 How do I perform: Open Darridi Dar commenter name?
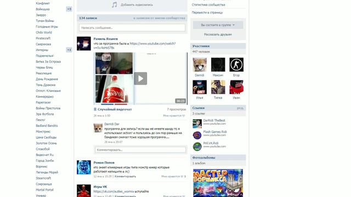(112, 124)
